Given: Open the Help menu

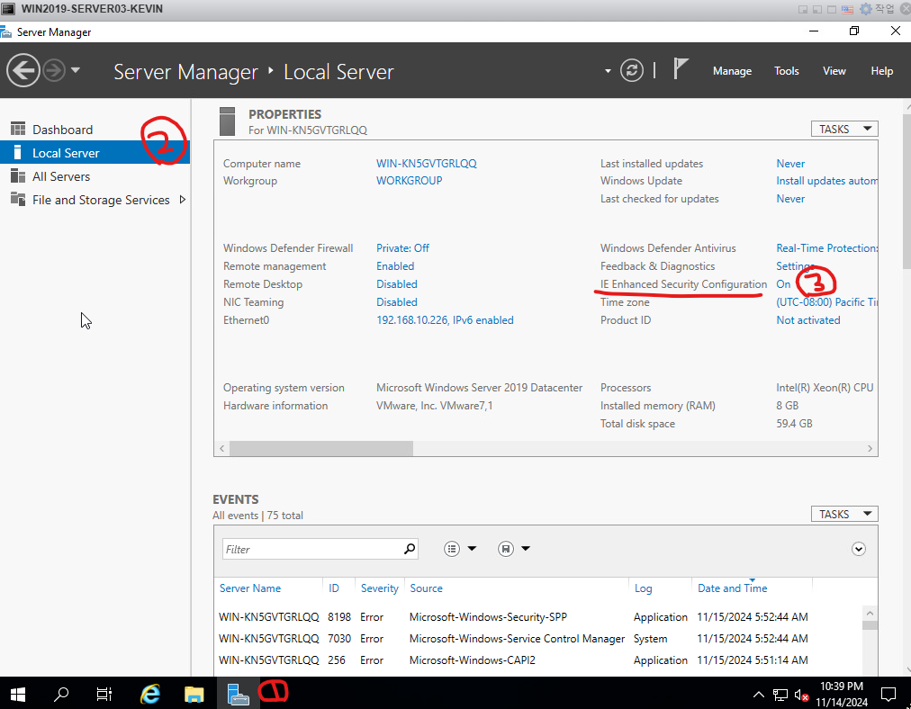Looking at the screenshot, I should tap(881, 71).
